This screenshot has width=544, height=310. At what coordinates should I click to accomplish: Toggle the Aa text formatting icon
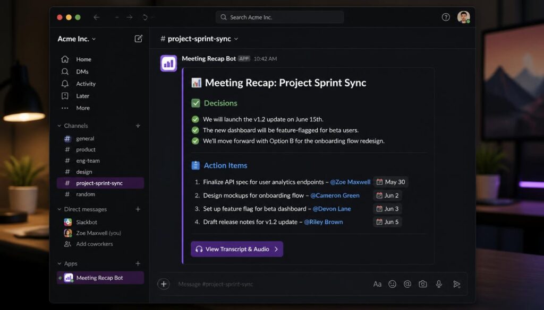pyautogui.click(x=377, y=284)
